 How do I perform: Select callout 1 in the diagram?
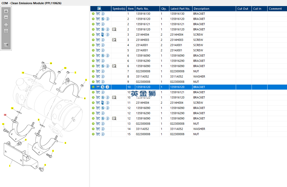[10, 166]
